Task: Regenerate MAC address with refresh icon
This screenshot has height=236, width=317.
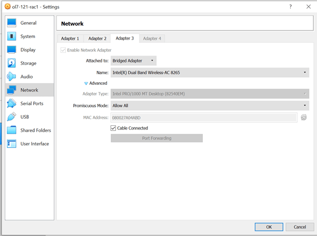Action: pyautogui.click(x=304, y=117)
